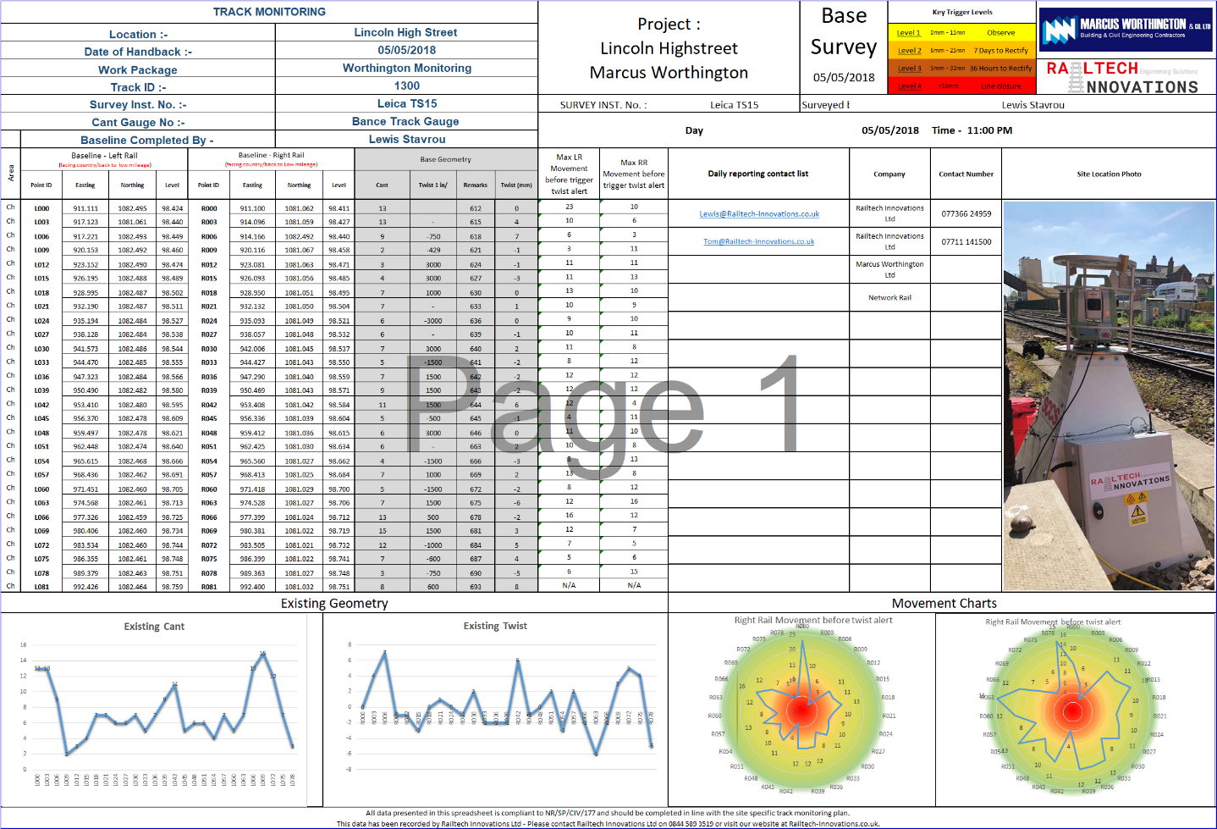Select point ID cell L081
This screenshot has height=829, width=1217.
pos(41,587)
